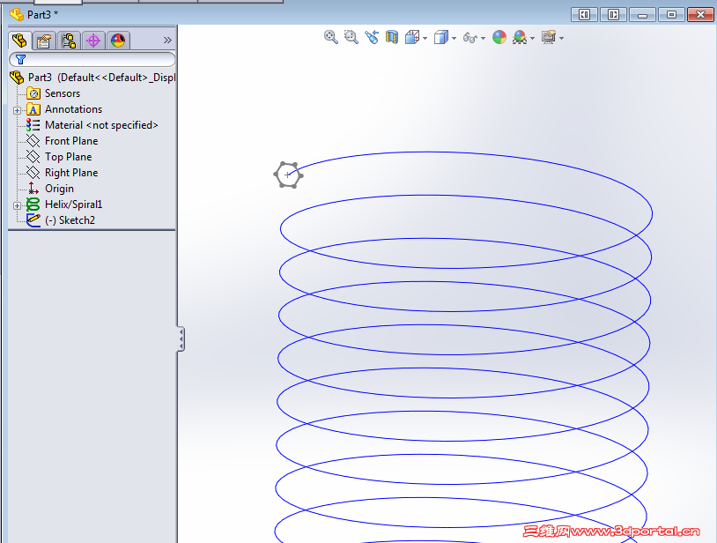Viewport: 717px width, 543px height.
Task: Click the Part3 title bar part icon
Action: click(17, 15)
